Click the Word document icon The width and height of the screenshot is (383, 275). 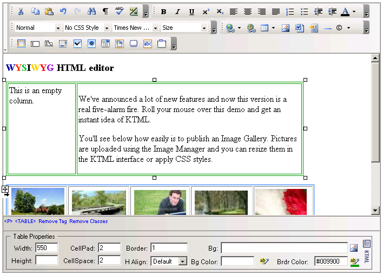(300, 28)
